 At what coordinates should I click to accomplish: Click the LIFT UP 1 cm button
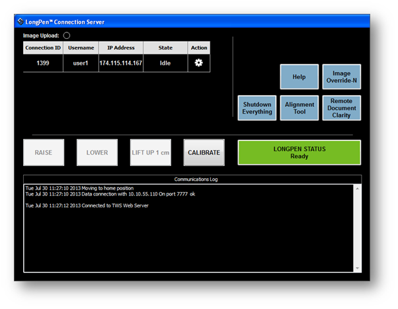tap(151, 153)
